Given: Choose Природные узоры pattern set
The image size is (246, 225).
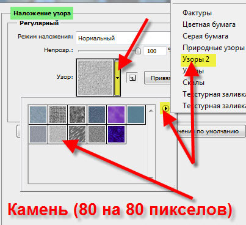Looking at the screenshot, I should tap(214, 48).
